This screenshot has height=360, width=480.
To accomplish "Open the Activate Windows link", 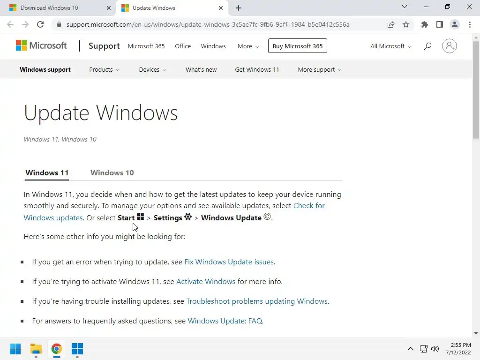I will coord(206,281).
